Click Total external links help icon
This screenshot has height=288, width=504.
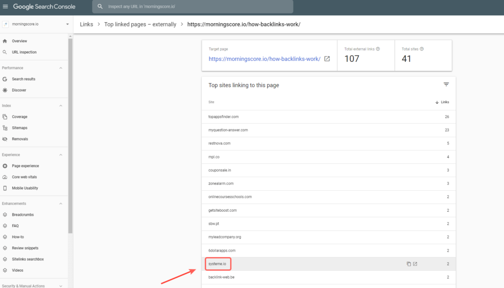(x=378, y=49)
